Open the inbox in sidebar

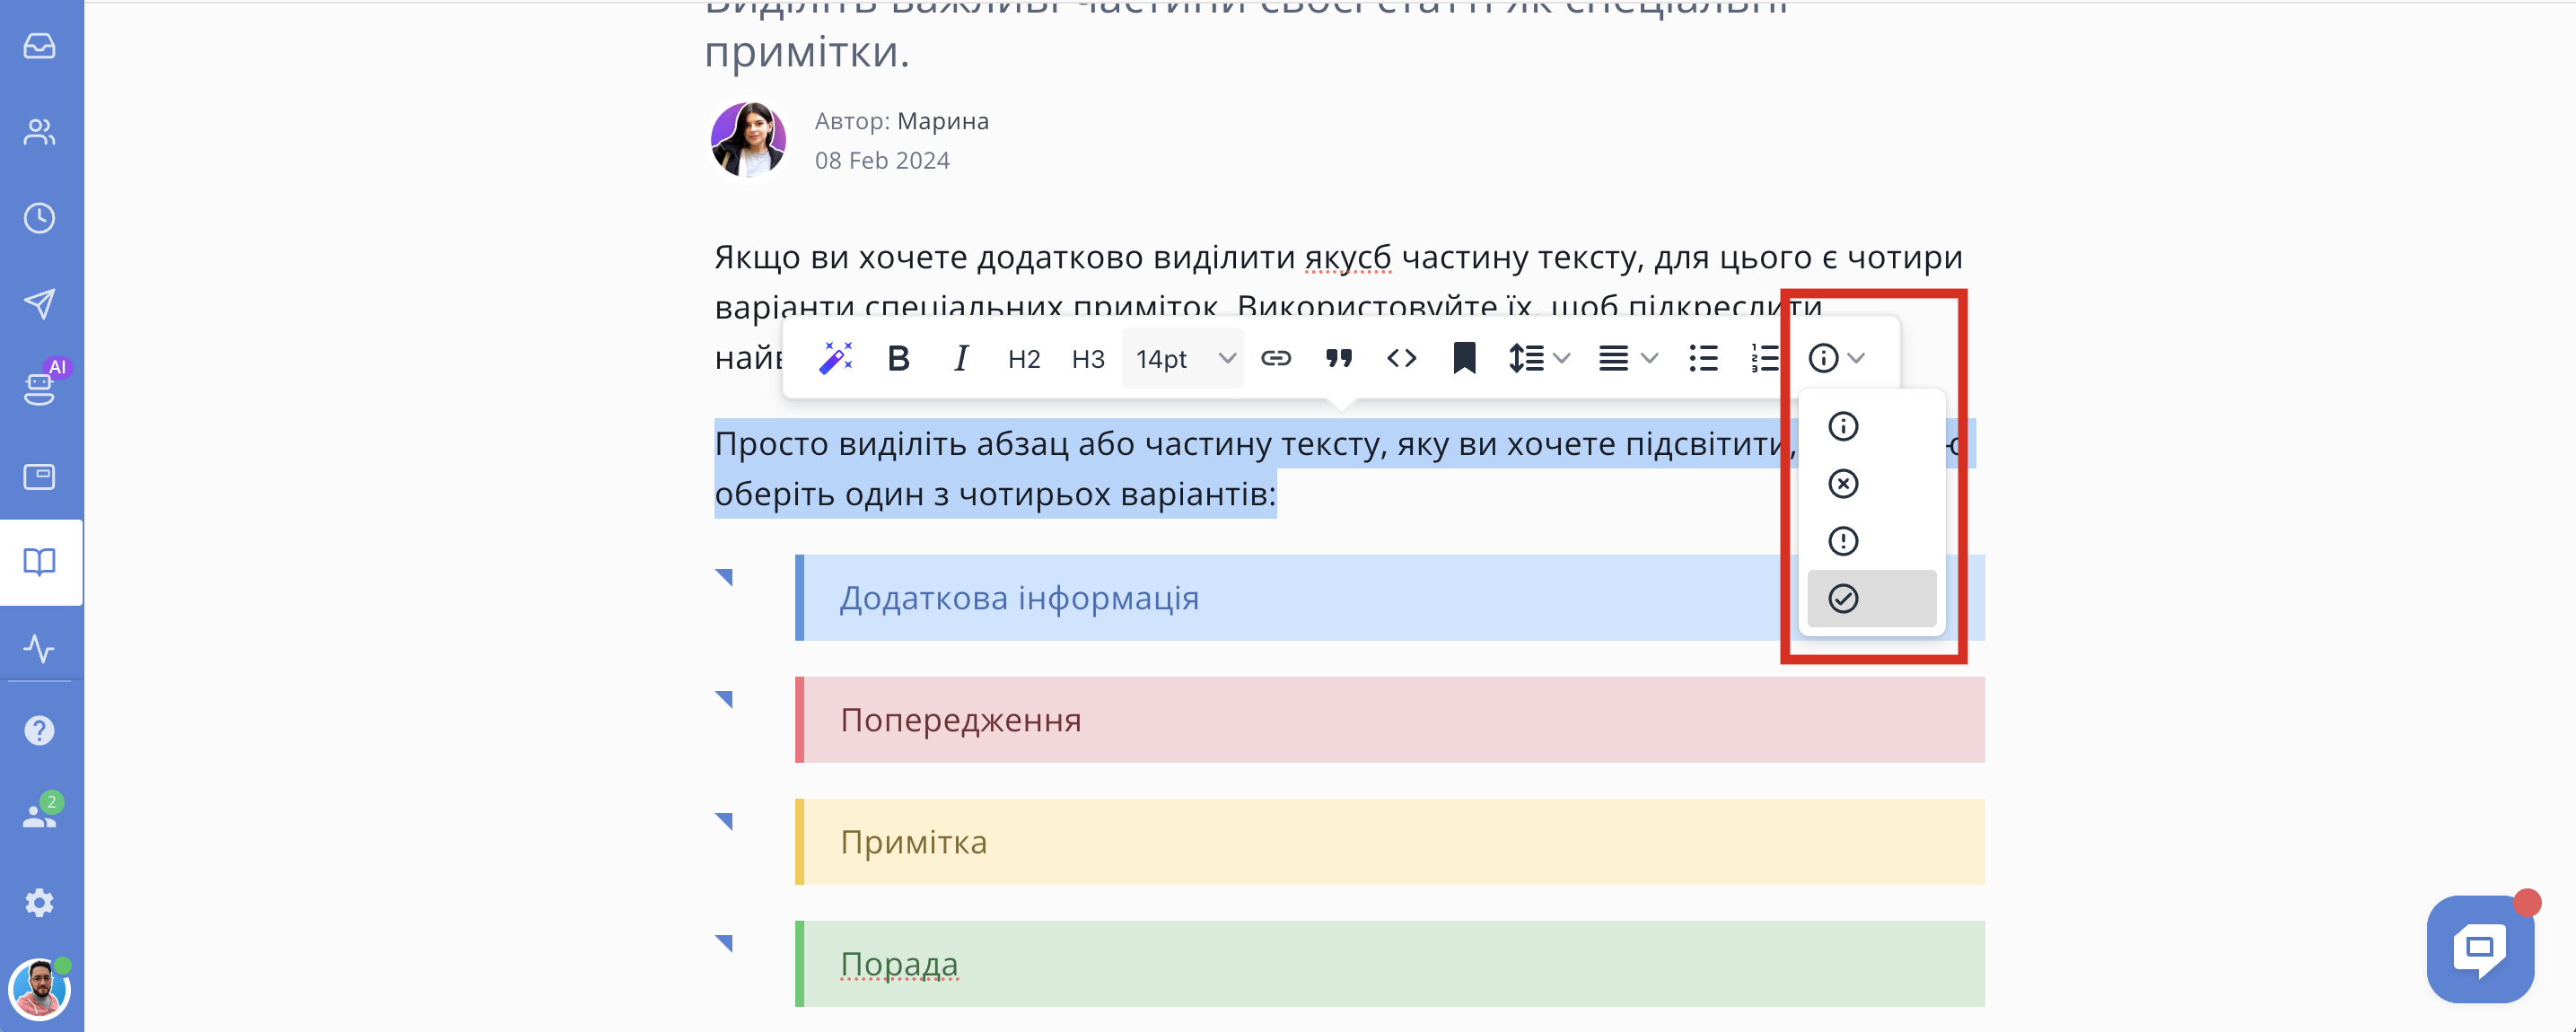[x=40, y=46]
